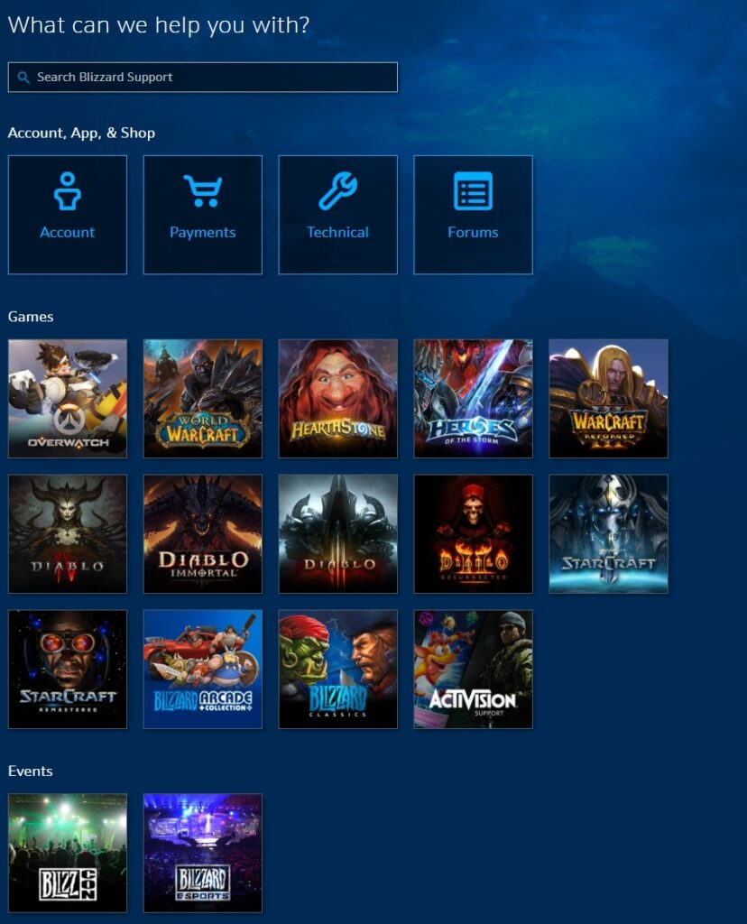Viewport: 747px width, 924px height.
Task: Open the Activision Support tile
Action: pos(473,670)
